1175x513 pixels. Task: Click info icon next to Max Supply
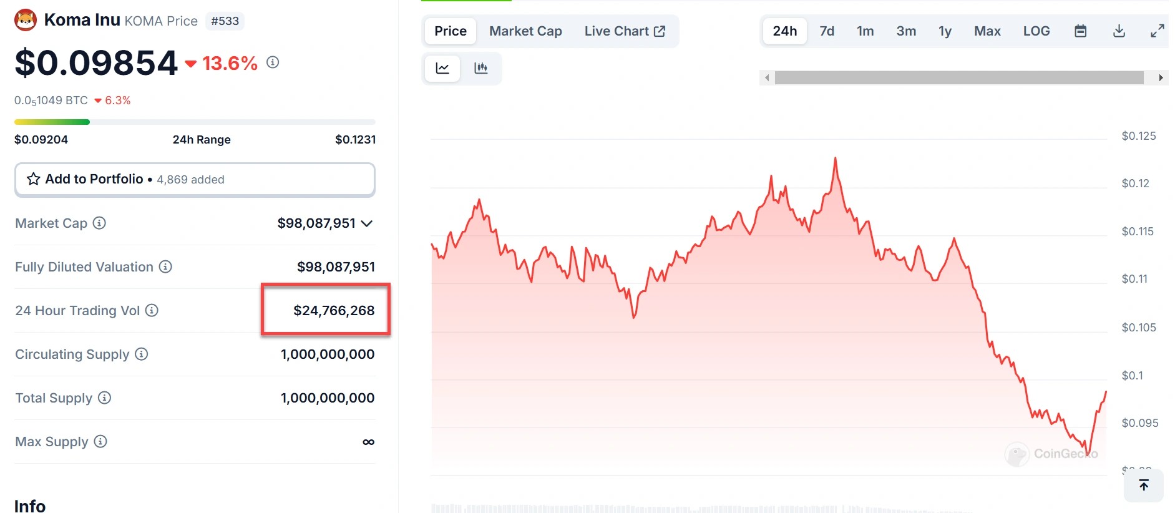100,441
